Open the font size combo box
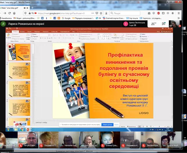The height and width of the screenshot is (153, 187). (51, 35)
